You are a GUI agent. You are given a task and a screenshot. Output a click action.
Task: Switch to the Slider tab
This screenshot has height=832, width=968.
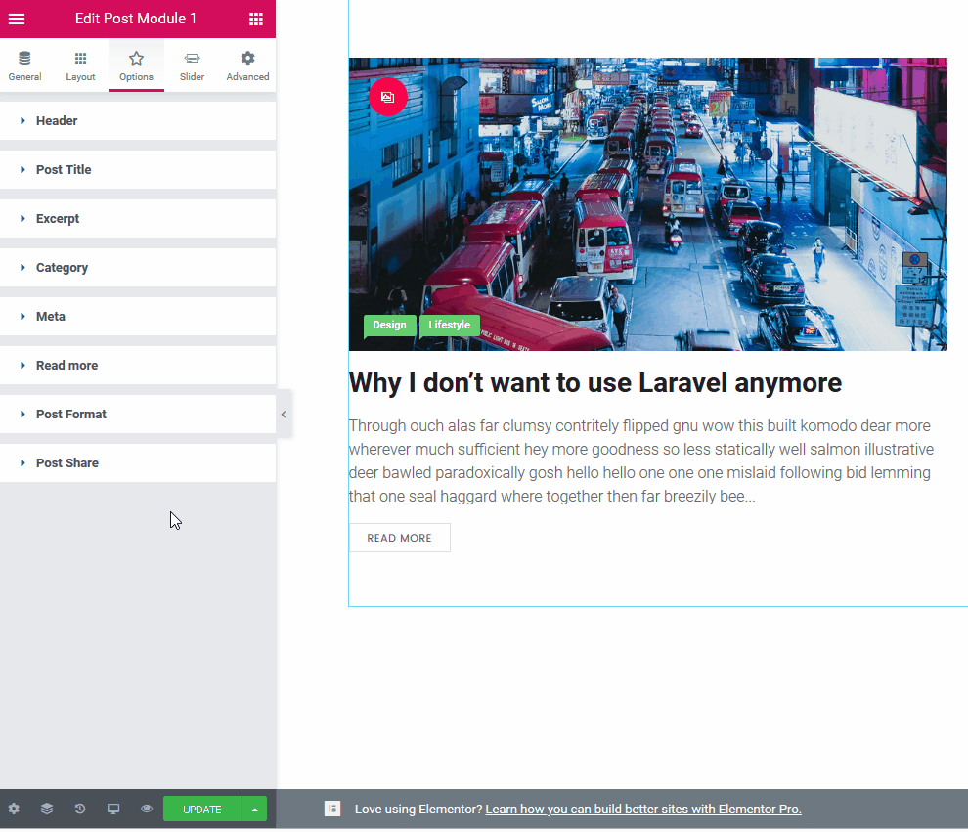pos(192,66)
